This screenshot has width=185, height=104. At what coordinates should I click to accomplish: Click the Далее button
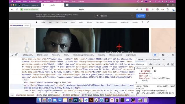click(141, 16)
